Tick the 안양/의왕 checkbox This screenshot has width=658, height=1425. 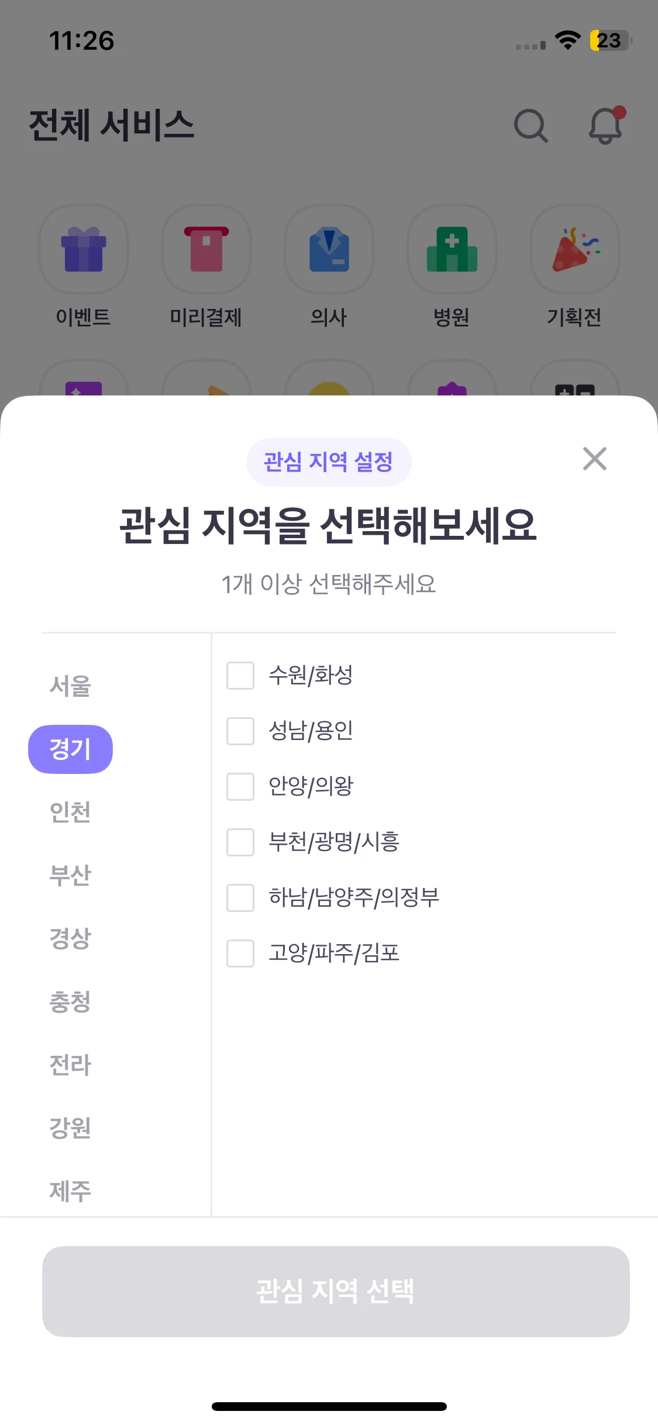click(240, 787)
